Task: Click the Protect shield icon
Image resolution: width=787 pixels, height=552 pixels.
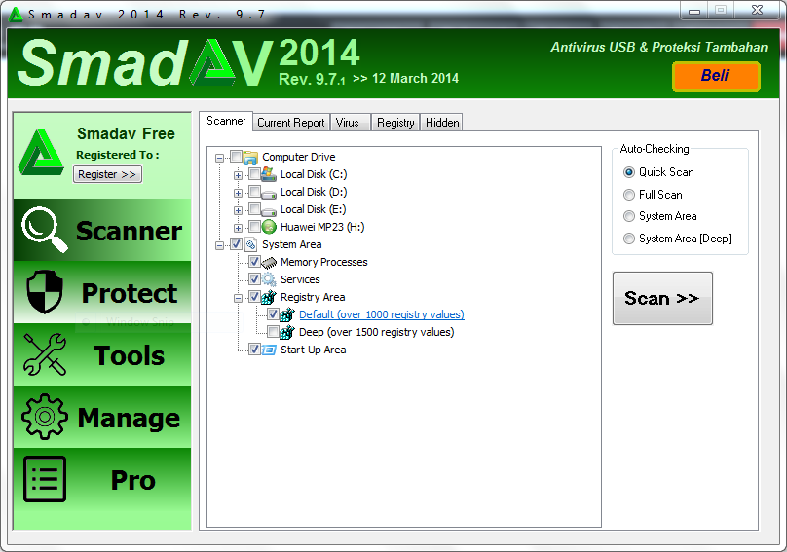Action: click(45, 292)
